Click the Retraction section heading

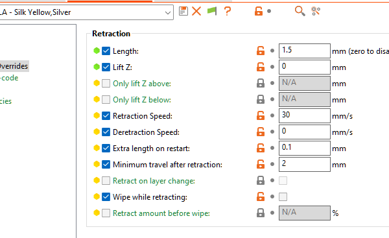(111, 34)
